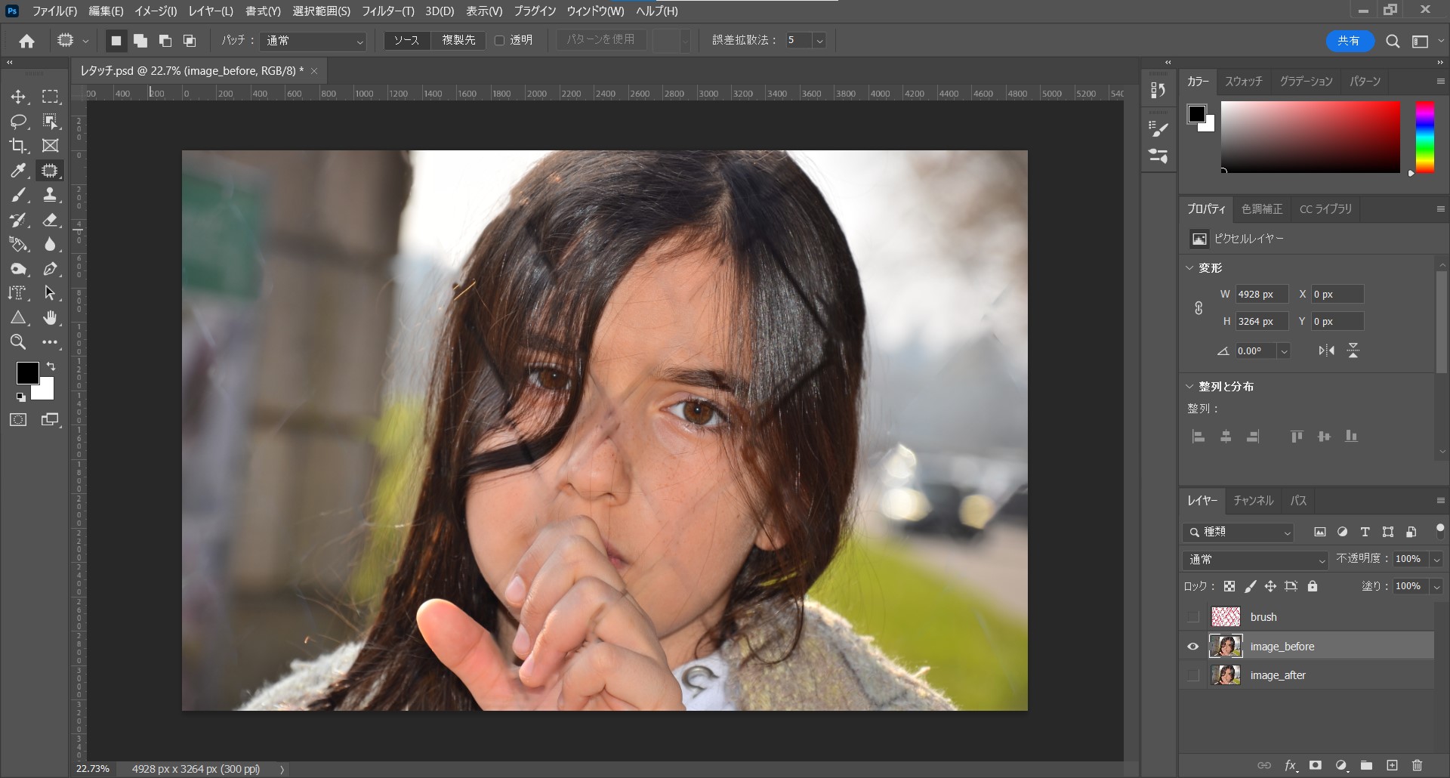Open the フィルター(T) menu
Image resolution: width=1450 pixels, height=778 pixels.
pyautogui.click(x=387, y=11)
